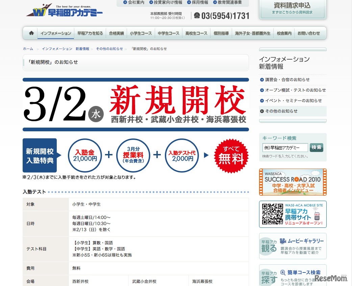Viewport: 352px width, 286px height.
Task: Click the 入塾テスト section heading
Action: 34,192
